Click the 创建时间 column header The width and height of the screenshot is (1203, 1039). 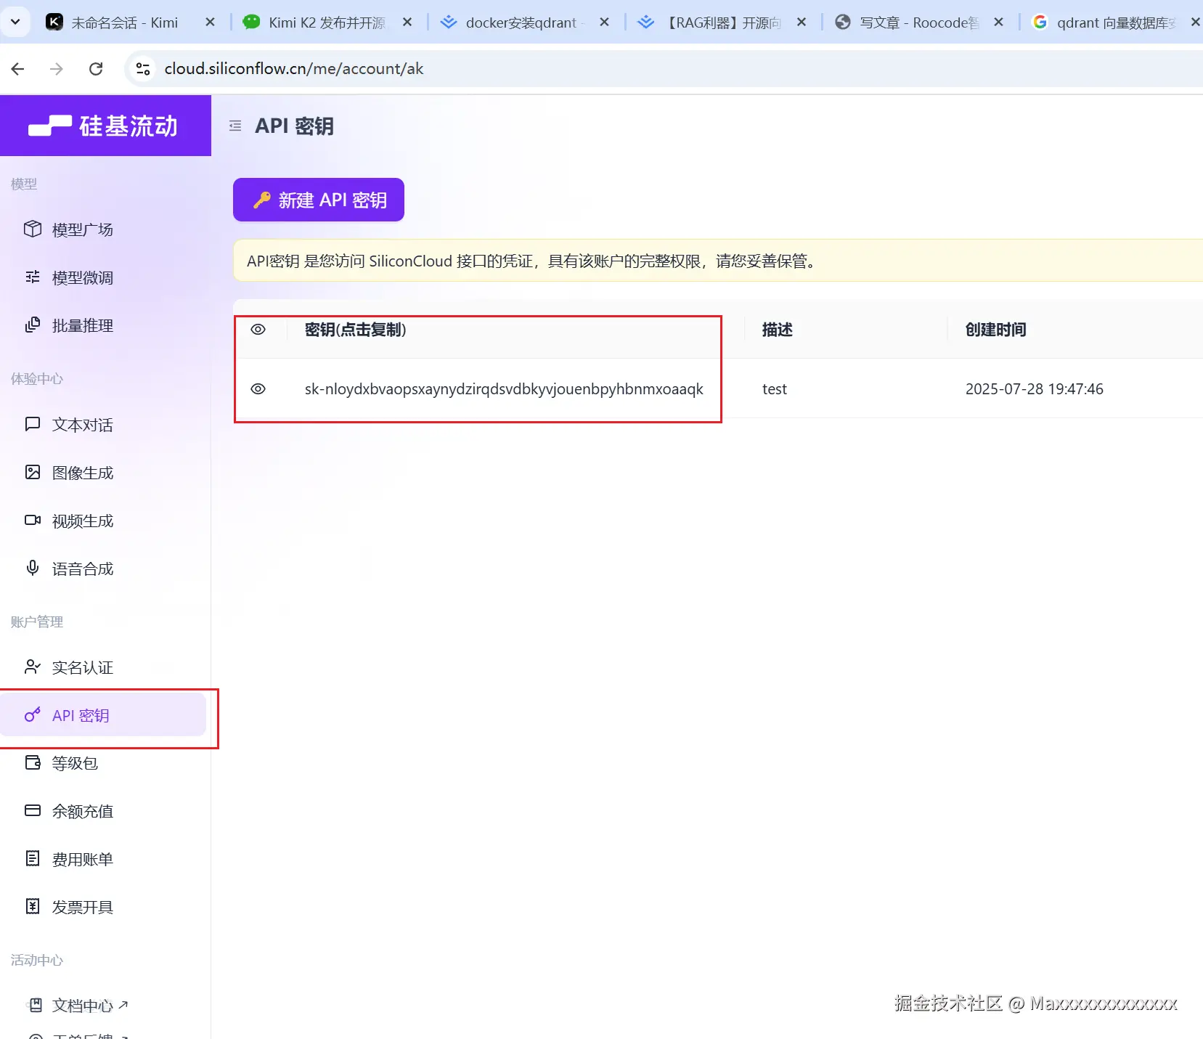996,330
